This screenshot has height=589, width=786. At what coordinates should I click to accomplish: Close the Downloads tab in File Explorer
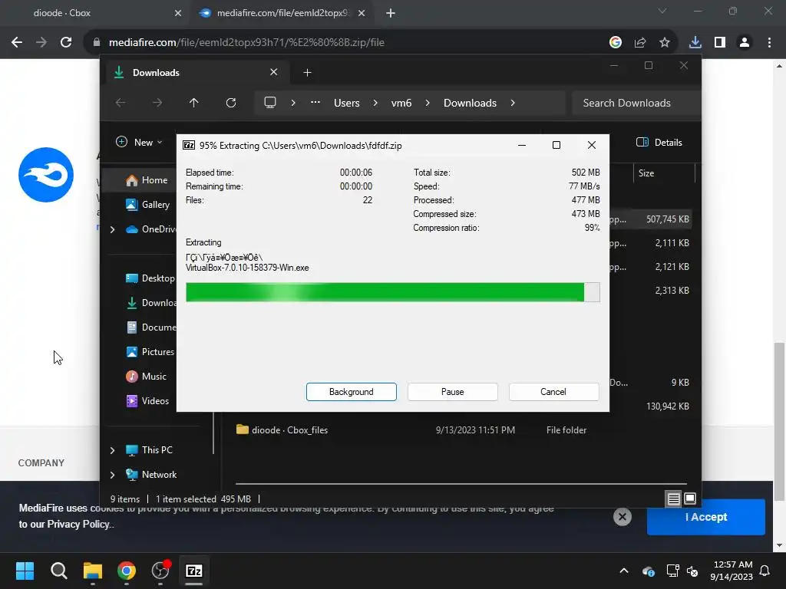point(274,72)
